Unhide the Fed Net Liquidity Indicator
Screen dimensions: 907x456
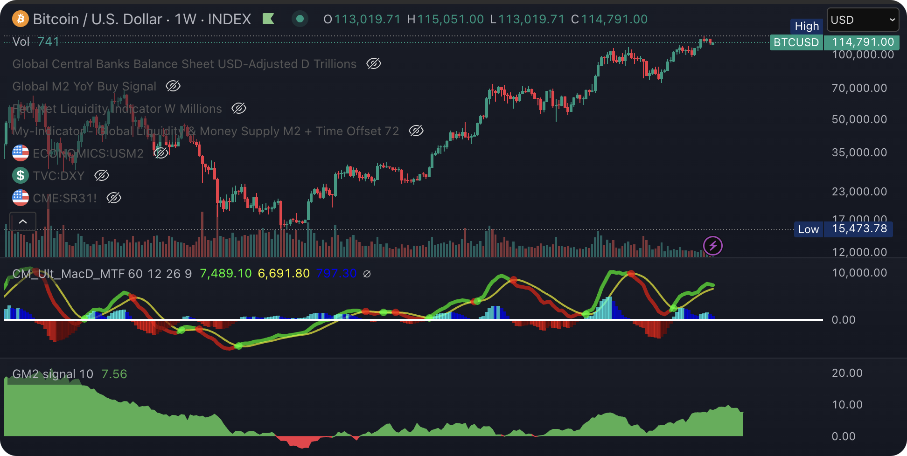(238, 108)
